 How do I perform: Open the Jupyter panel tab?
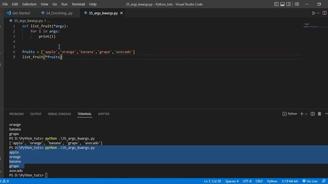pyautogui.click(x=104, y=114)
